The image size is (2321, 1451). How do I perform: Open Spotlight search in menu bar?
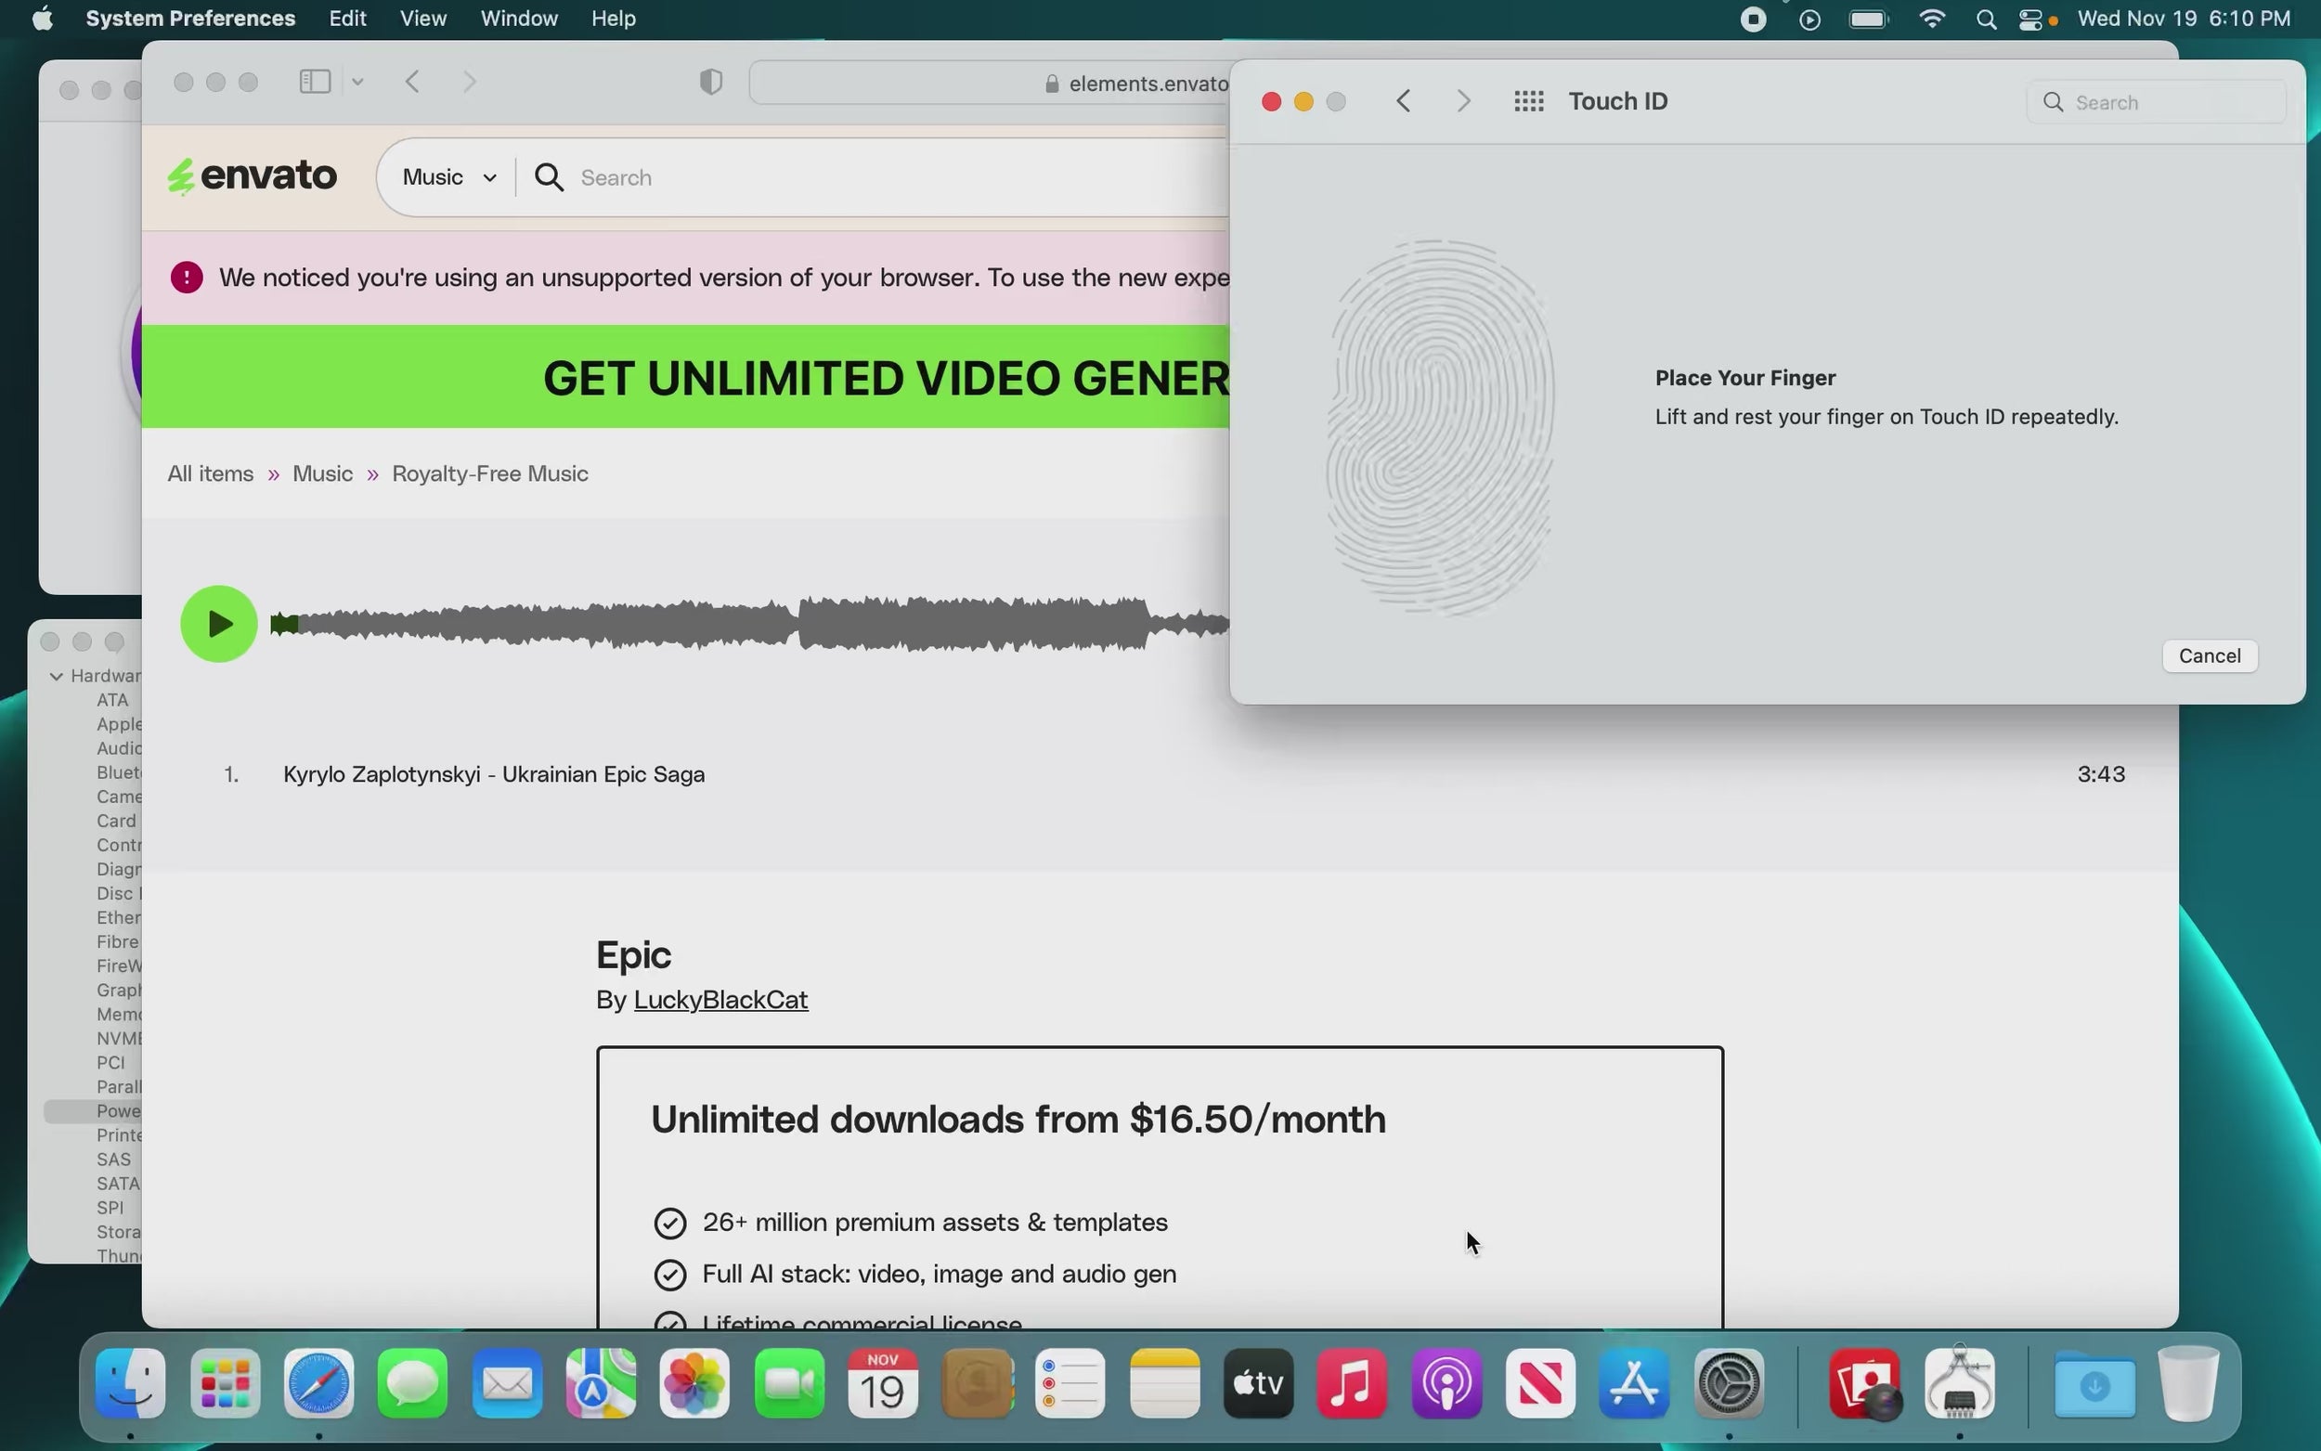point(1986,19)
